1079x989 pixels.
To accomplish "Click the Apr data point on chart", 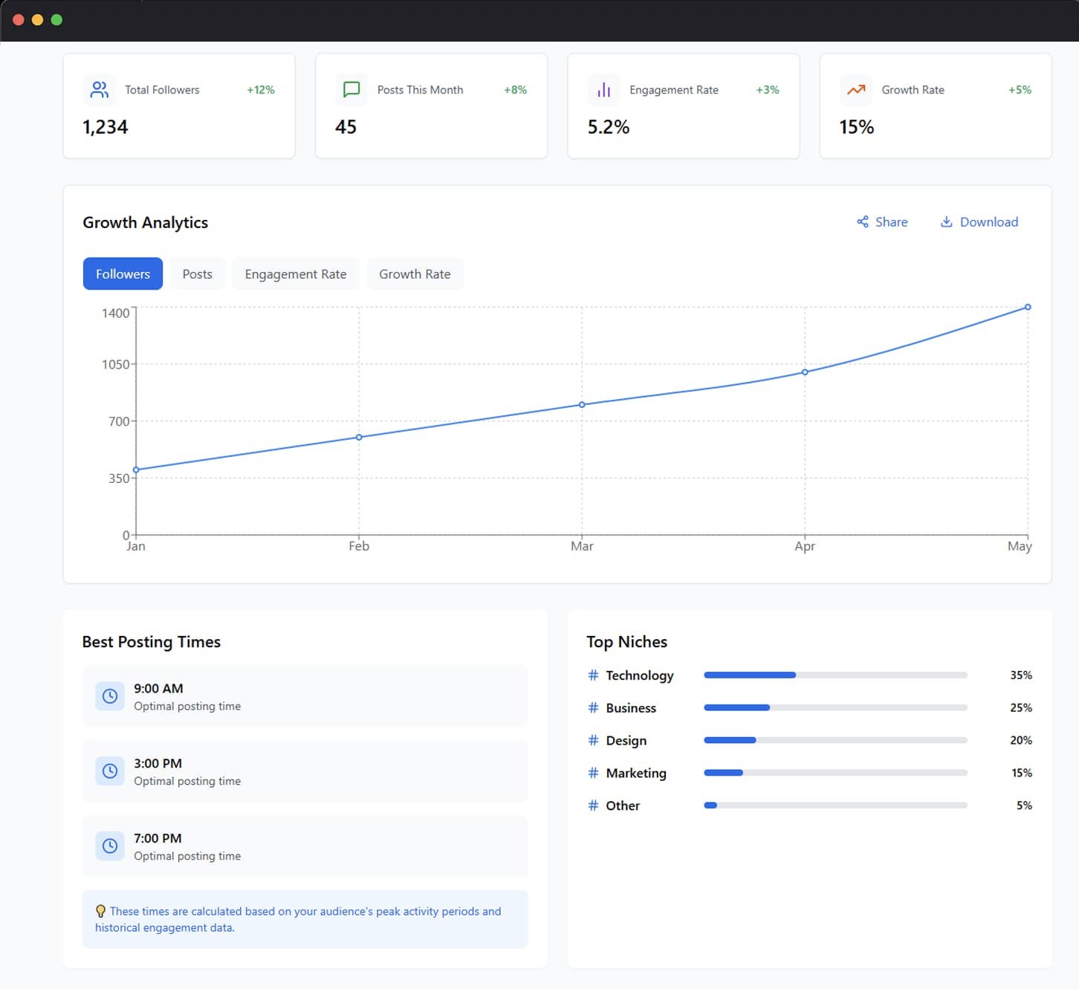I will pyautogui.click(x=805, y=372).
